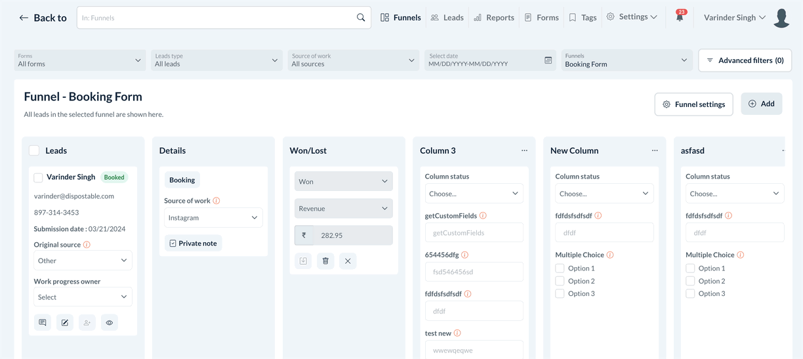Click the search magnifier icon
This screenshot has height=359, width=803.
[x=361, y=18]
